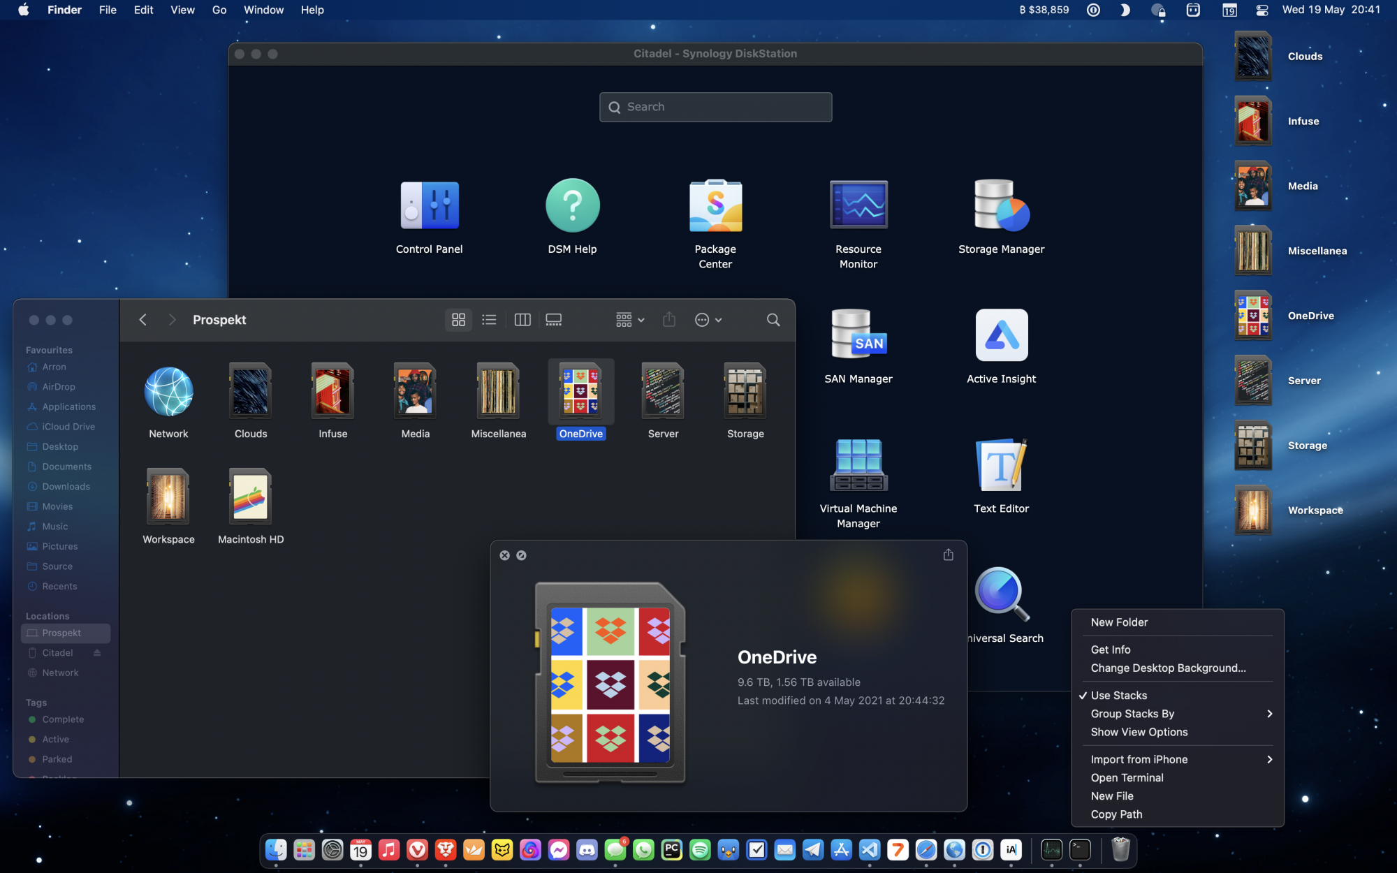
Task: Choose Open Terminal from context menu
Action: (1127, 777)
